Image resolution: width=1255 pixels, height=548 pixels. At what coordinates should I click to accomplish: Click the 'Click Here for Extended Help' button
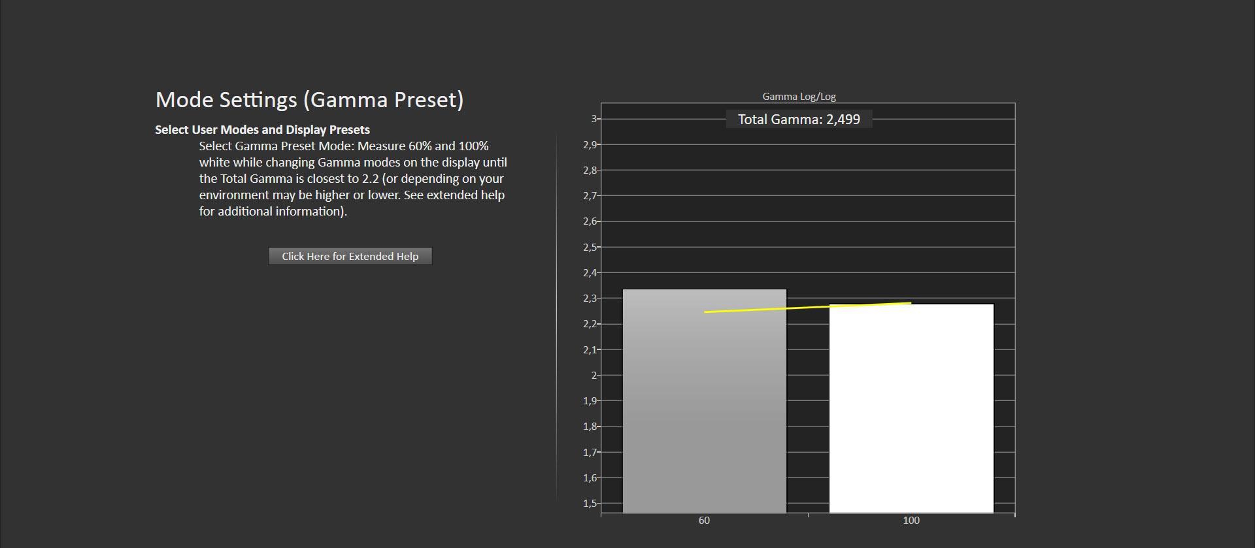(350, 256)
